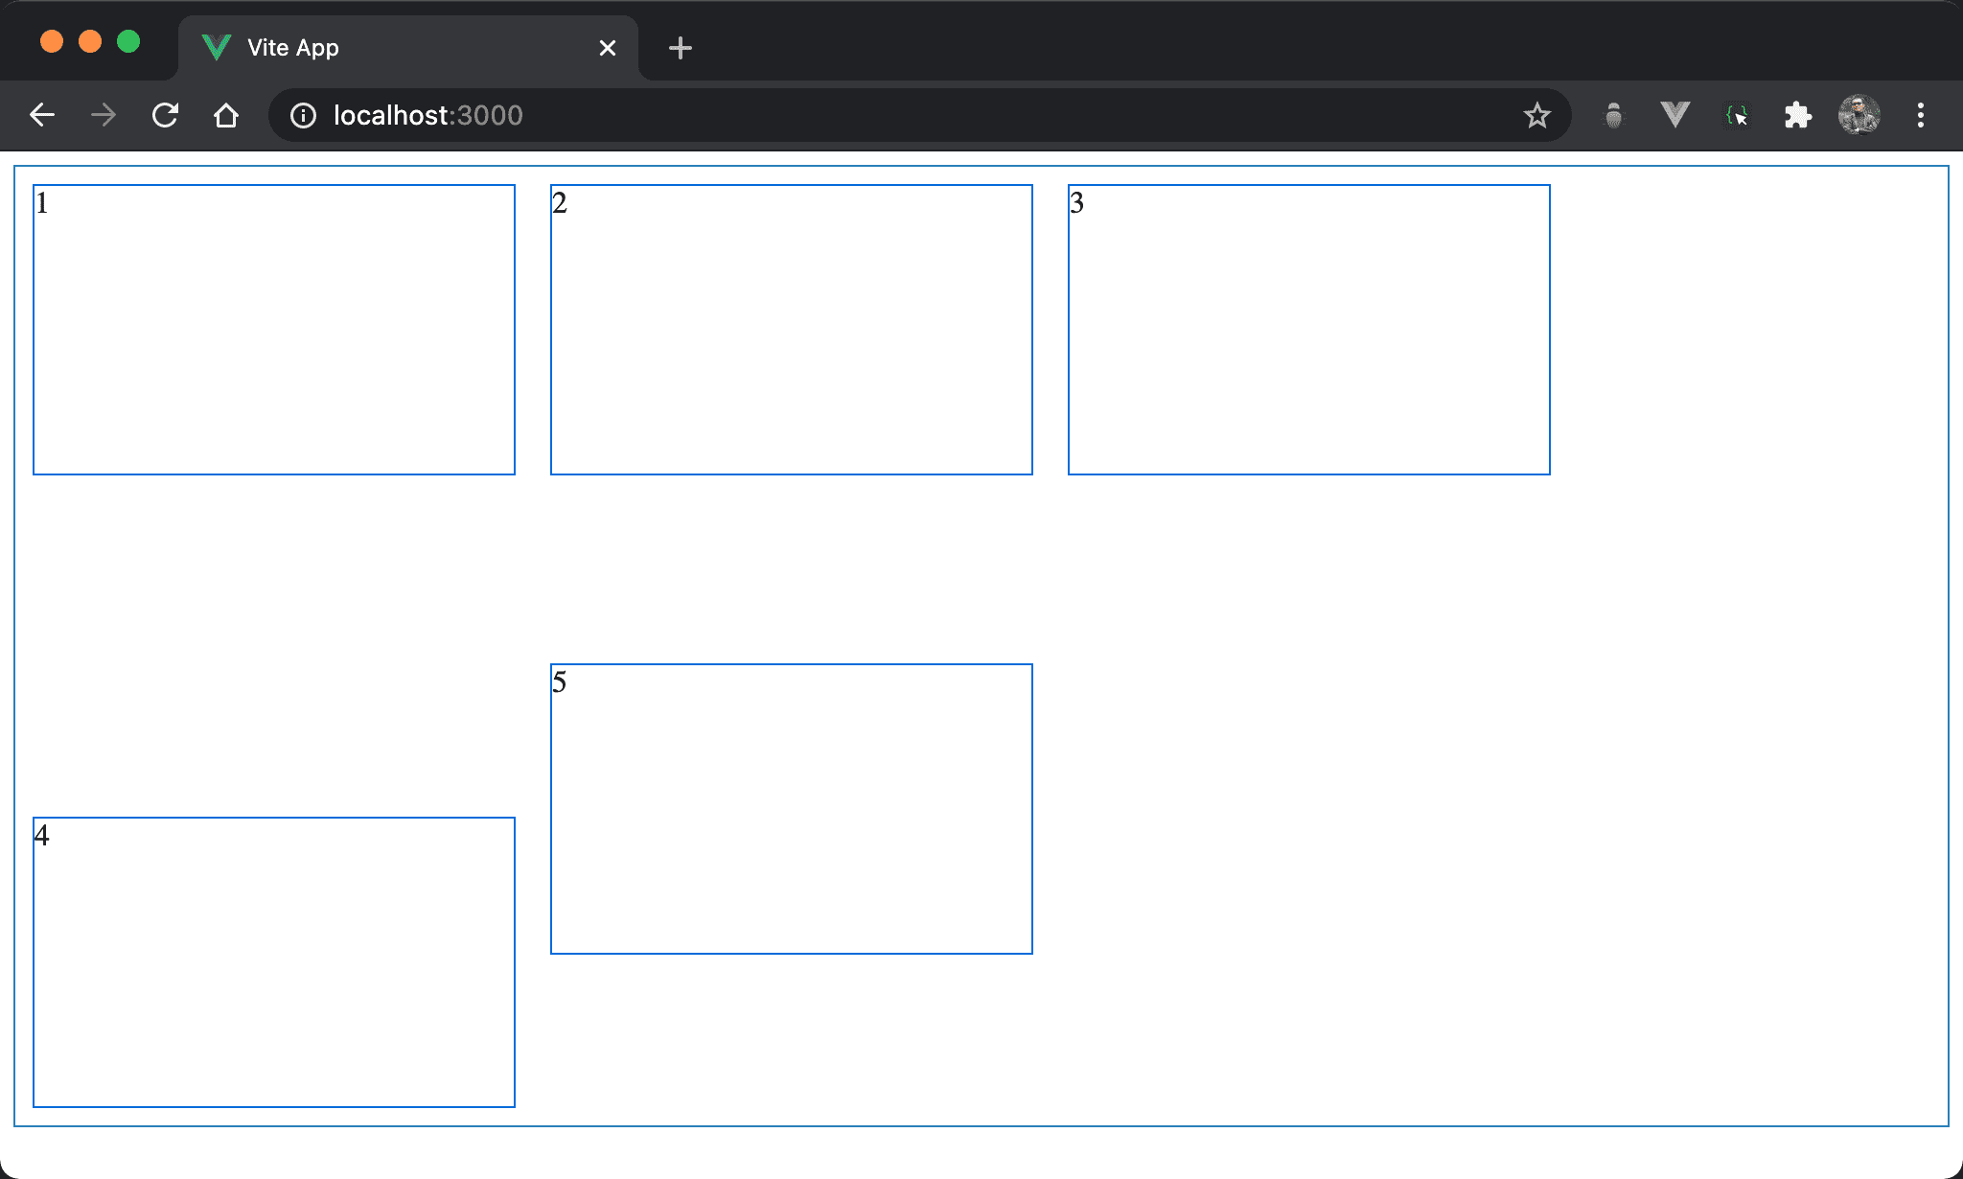Go to the browser home page
This screenshot has width=1963, height=1179.
coord(226,115)
